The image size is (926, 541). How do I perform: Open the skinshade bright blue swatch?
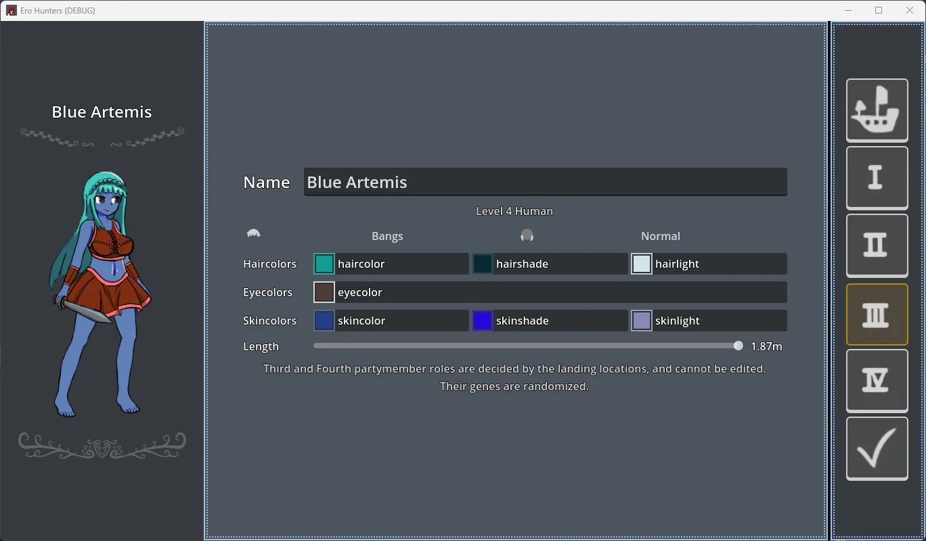coord(483,321)
